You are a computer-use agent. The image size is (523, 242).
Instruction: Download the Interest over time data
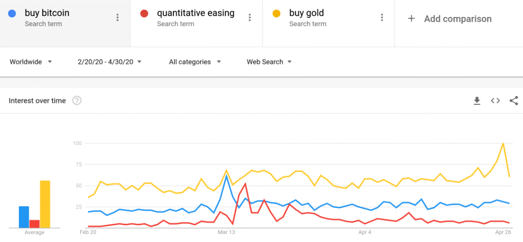pyautogui.click(x=477, y=100)
